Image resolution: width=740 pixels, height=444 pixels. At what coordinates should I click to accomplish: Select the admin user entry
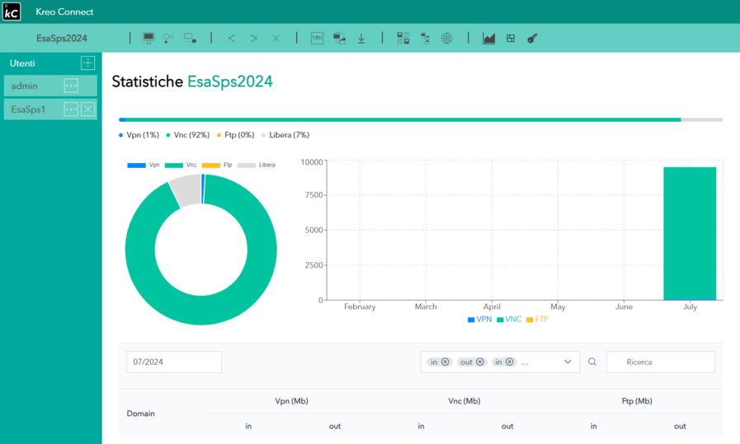click(x=31, y=86)
